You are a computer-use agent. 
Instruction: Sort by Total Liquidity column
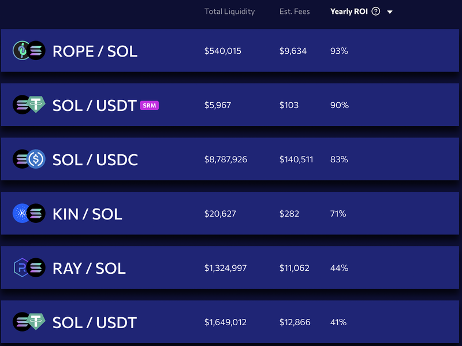[x=230, y=12]
